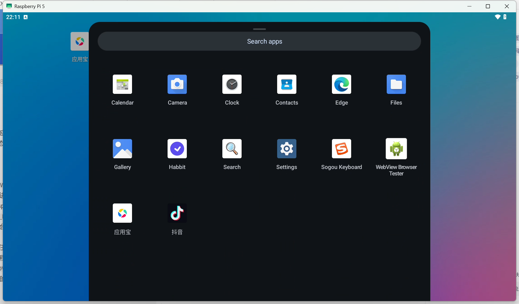The image size is (519, 304).
Task: Launch WebView Browser Tester
Action: [x=396, y=149]
